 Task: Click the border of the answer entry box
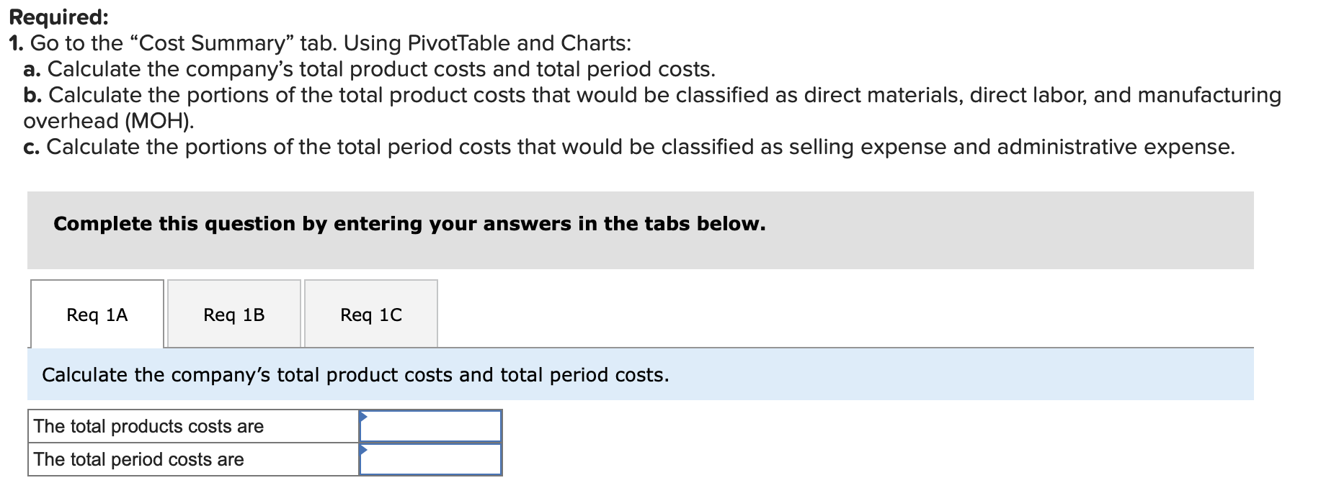pos(502,443)
